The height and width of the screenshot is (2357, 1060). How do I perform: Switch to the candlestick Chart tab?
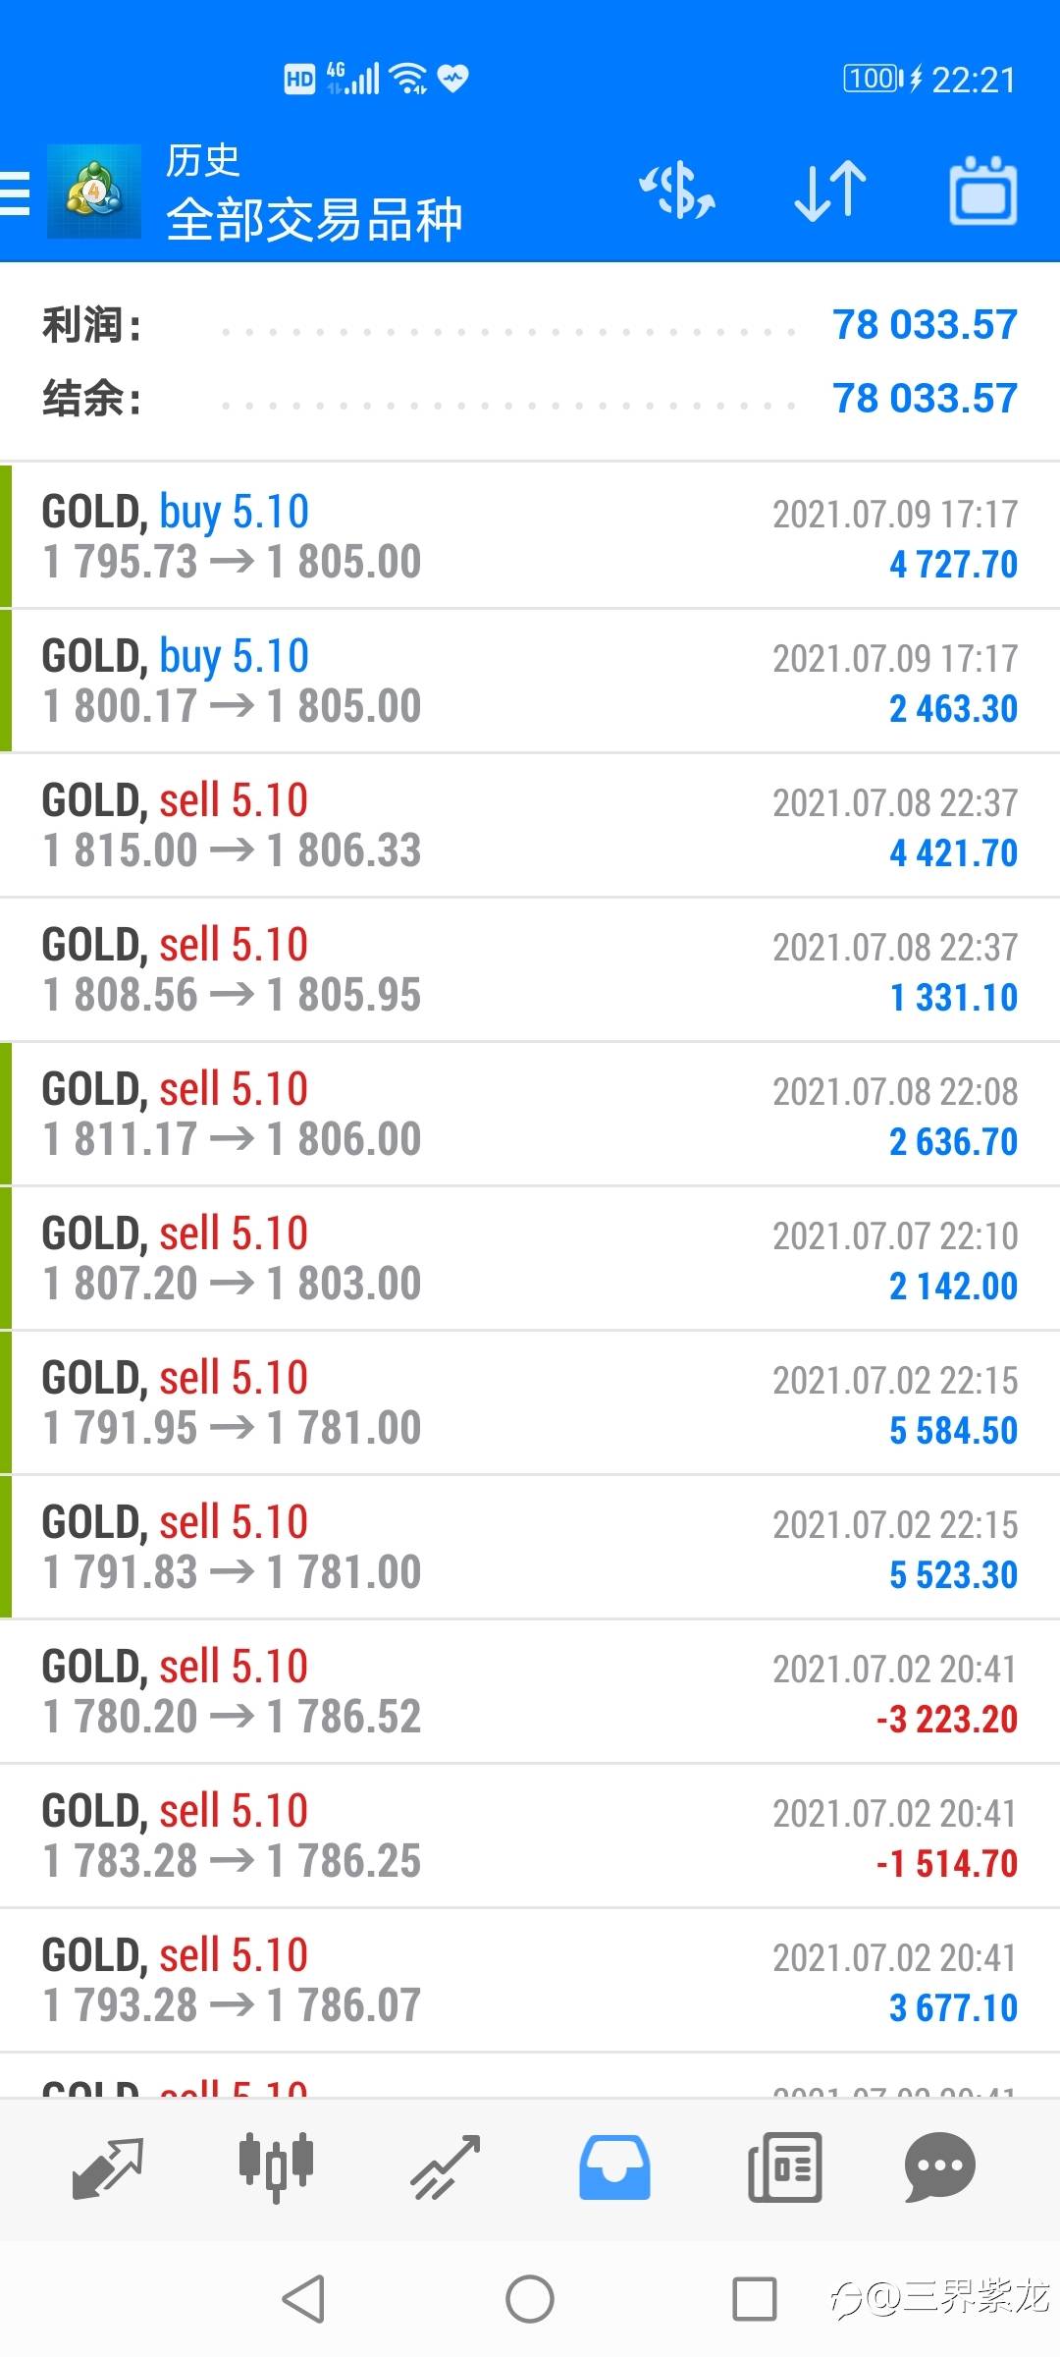tap(276, 2165)
